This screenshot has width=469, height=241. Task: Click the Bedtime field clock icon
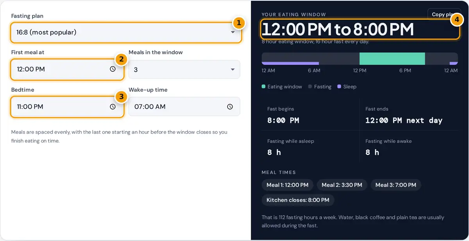click(x=113, y=106)
